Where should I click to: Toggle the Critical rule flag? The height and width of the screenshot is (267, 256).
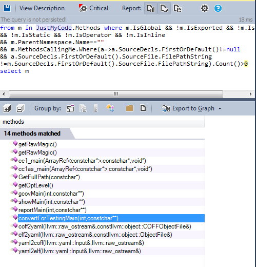click(x=93, y=8)
